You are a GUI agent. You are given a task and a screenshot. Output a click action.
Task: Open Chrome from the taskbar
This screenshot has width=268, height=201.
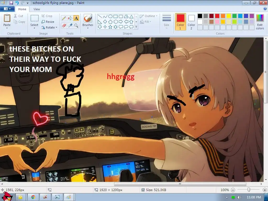click(33, 197)
